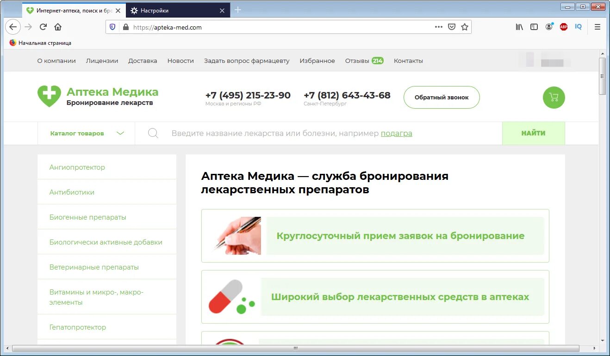Open the Firefox hamburger menu
Image resolution: width=610 pixels, height=356 pixels.
pos(598,27)
